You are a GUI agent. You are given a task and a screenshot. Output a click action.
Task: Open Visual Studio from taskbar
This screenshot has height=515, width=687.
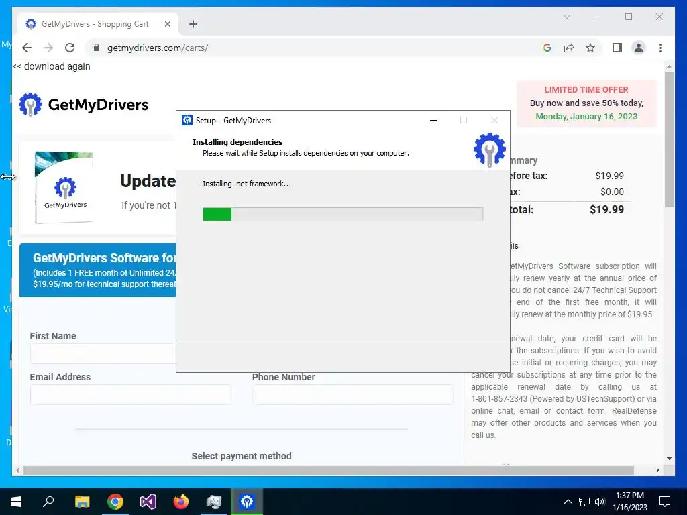pos(148,502)
